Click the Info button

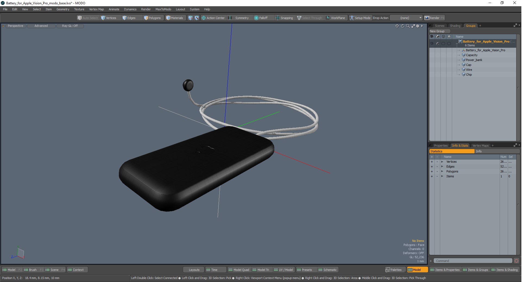(497, 151)
